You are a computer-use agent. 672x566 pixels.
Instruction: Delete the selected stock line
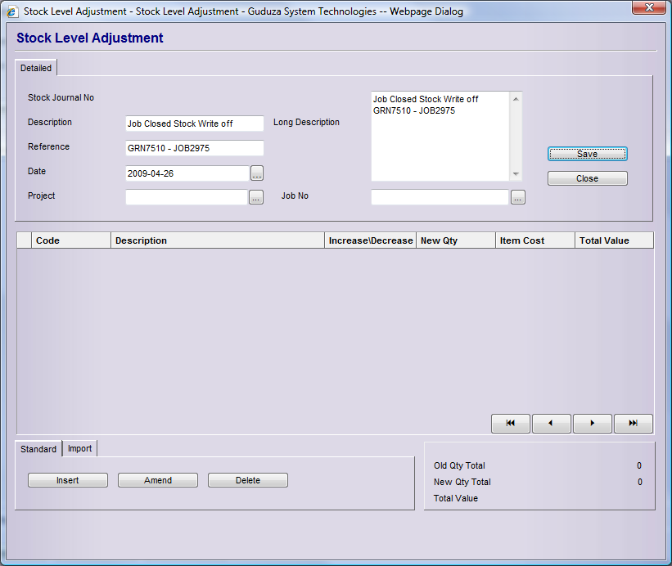(x=248, y=480)
